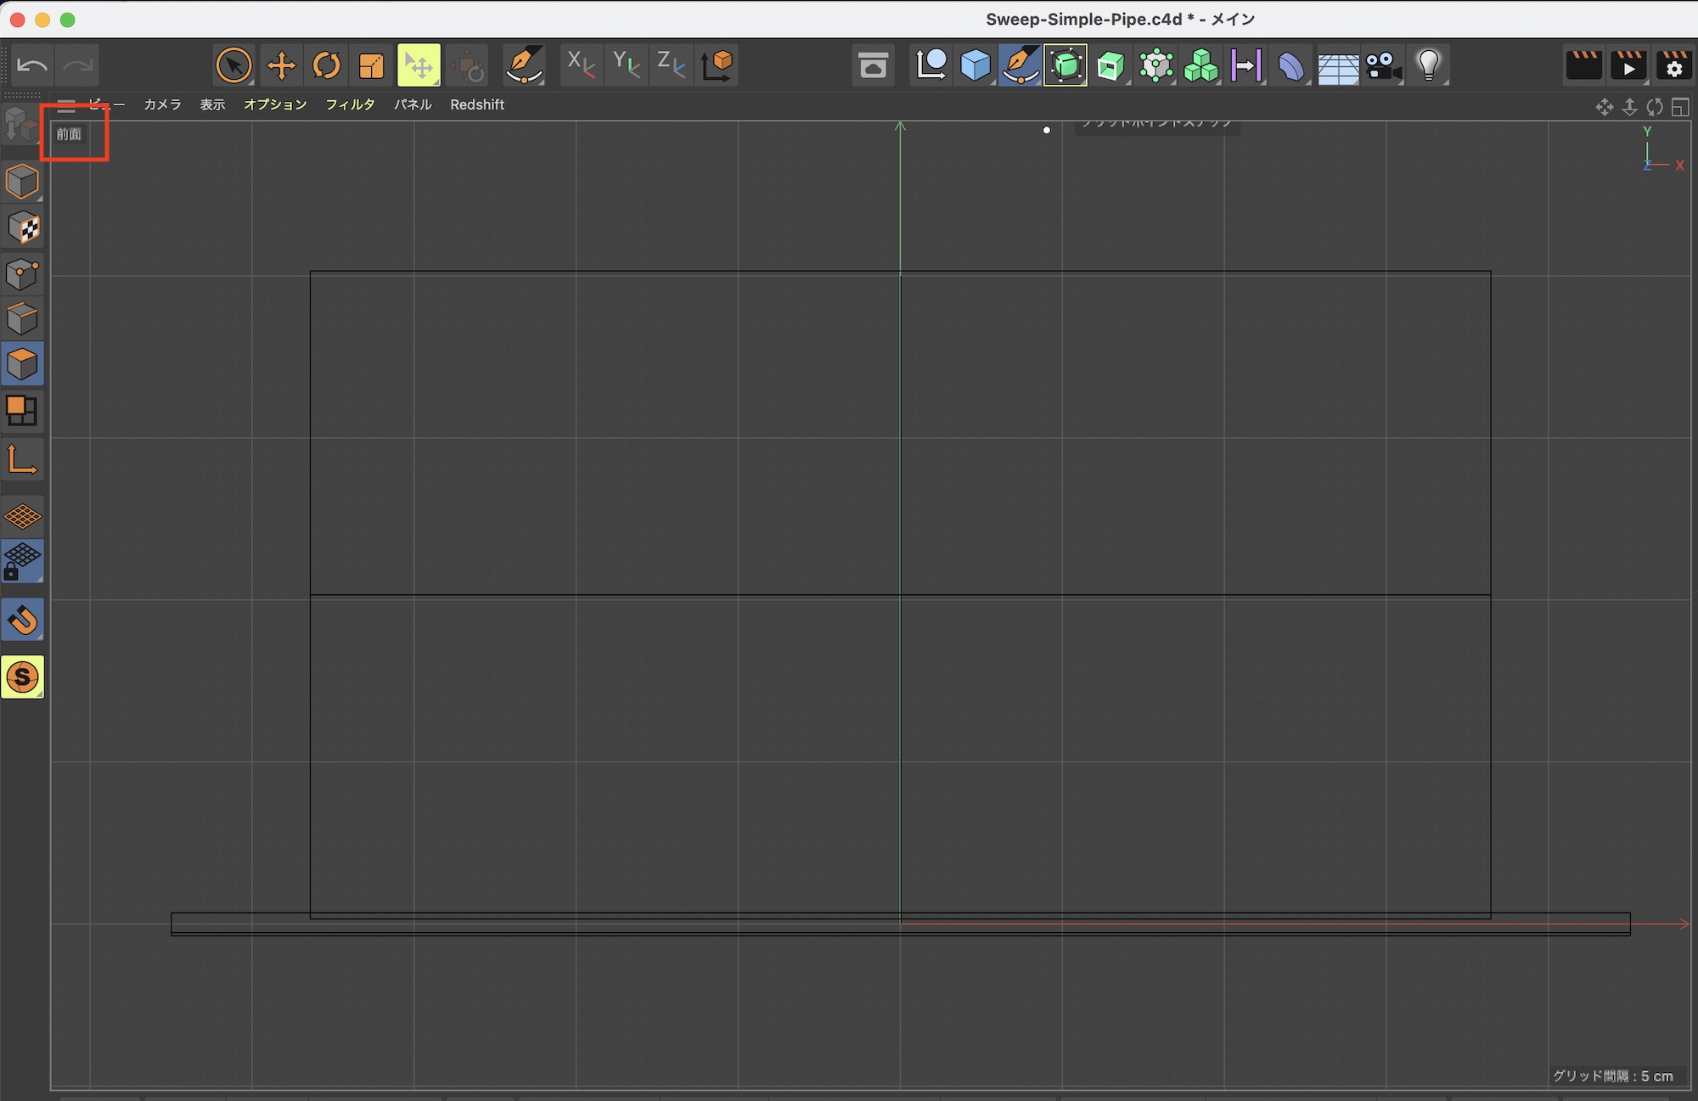Screen dimensions: 1698x1101
Task: Toggle X-axis lock
Action: pyautogui.click(x=581, y=65)
